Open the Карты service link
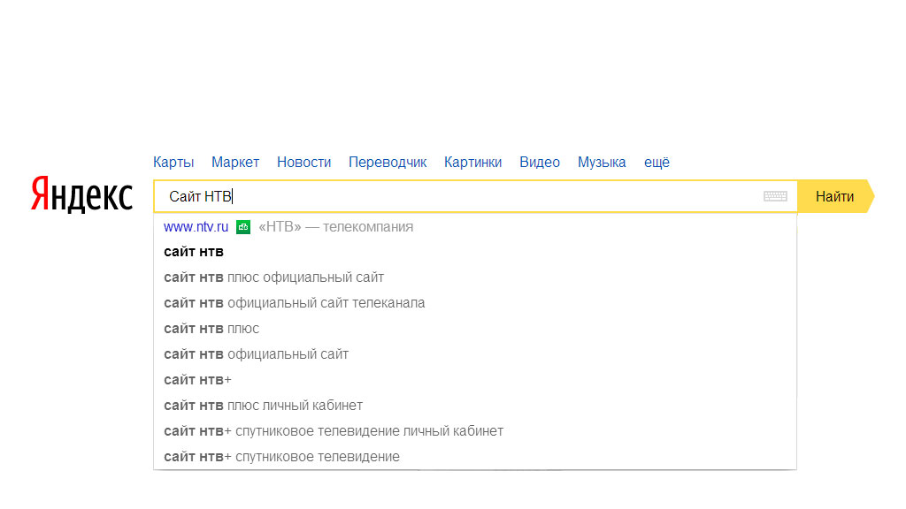Image resolution: width=906 pixels, height=509 pixels. point(173,163)
